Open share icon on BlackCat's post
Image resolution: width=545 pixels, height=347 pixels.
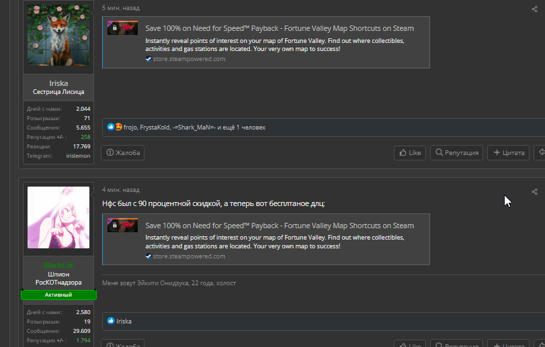pos(534,191)
